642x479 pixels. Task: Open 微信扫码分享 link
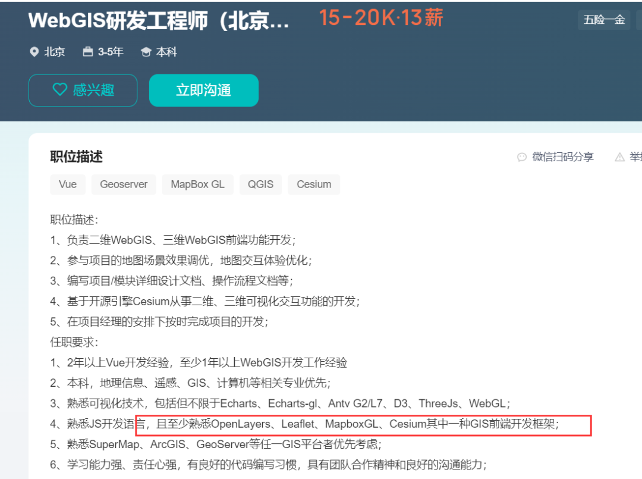tap(562, 157)
